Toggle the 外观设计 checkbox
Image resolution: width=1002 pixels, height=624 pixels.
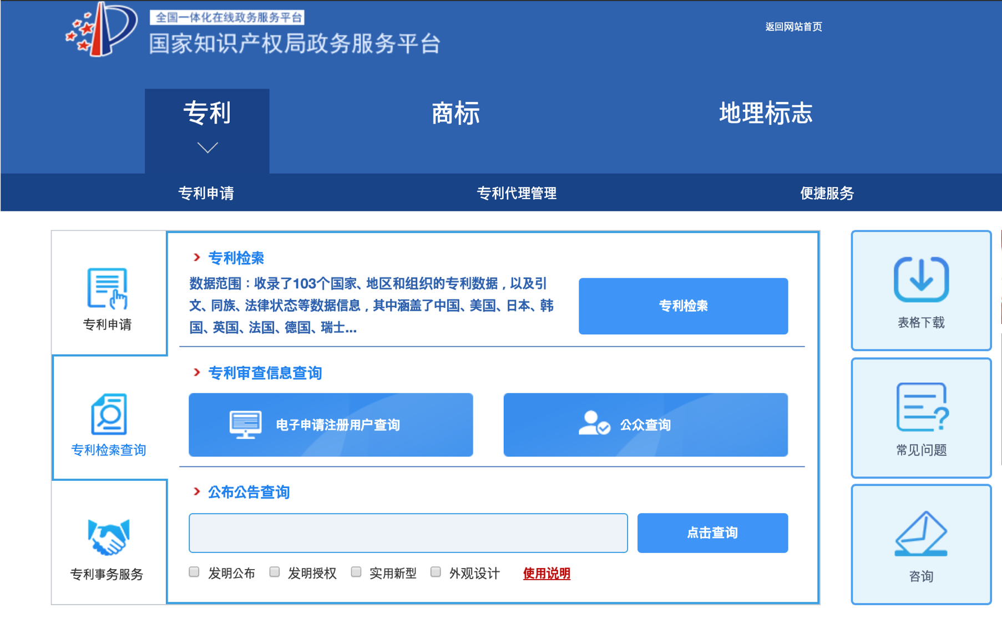click(436, 572)
